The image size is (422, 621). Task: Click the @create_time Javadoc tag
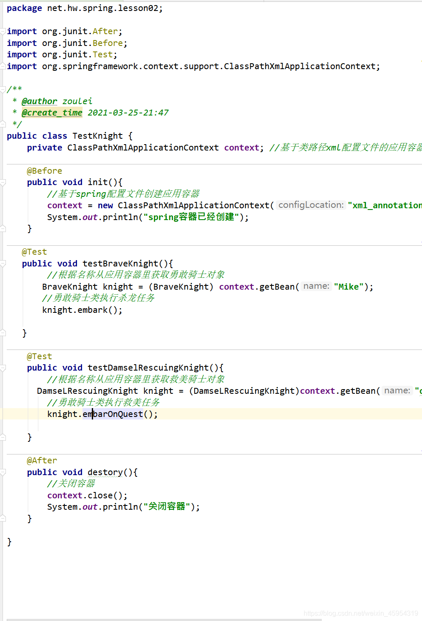point(52,113)
